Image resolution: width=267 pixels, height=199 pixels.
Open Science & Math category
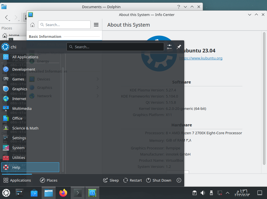(x=30, y=128)
